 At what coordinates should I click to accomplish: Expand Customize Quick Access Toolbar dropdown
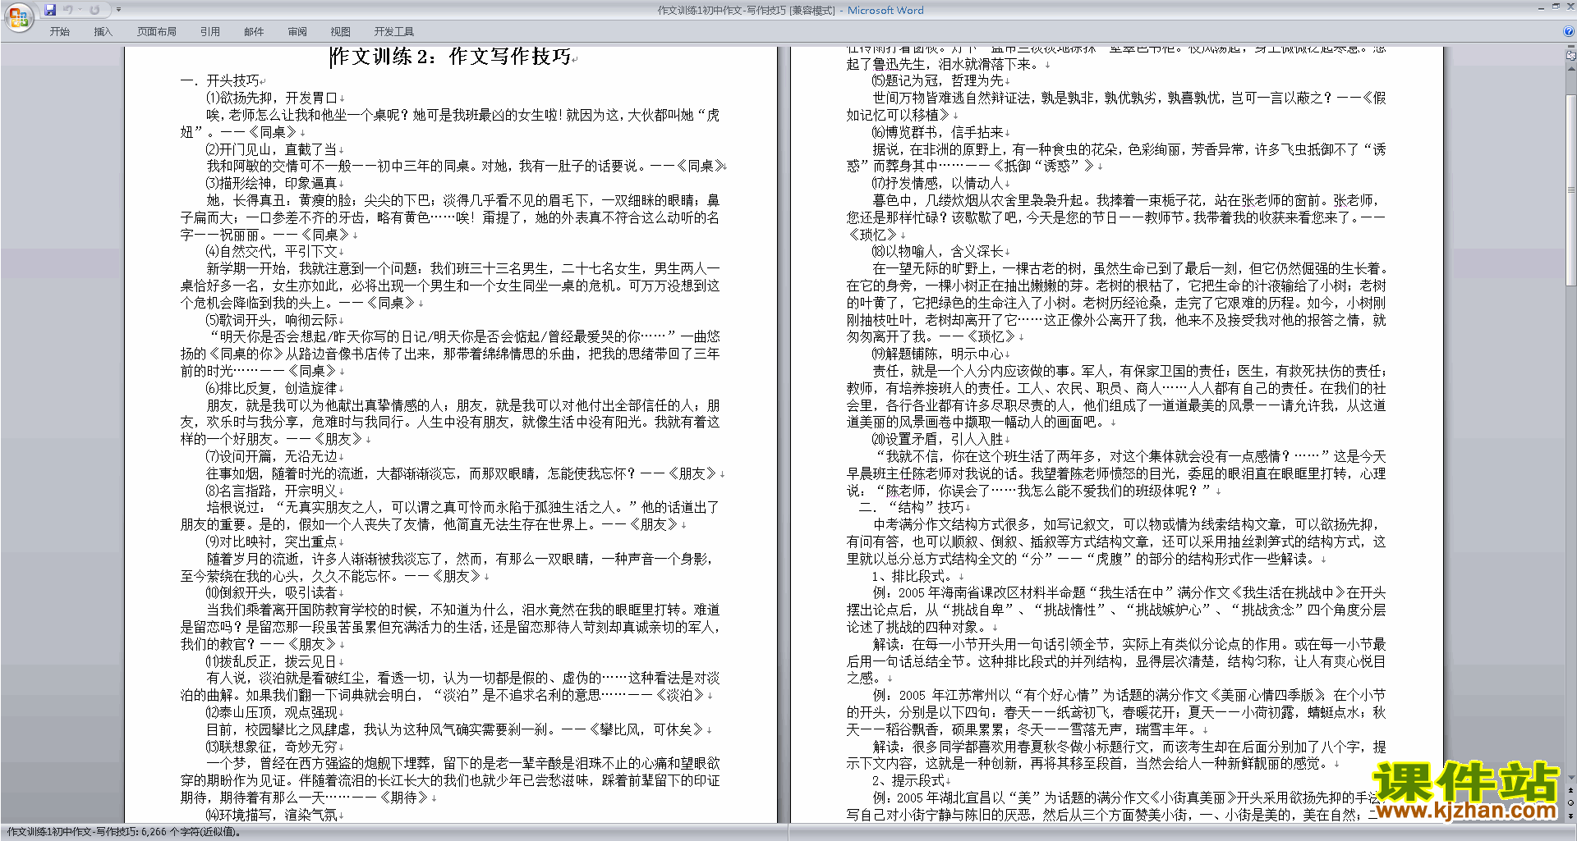118,10
